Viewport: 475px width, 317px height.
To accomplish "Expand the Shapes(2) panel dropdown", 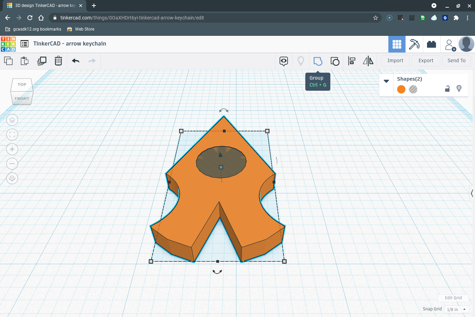I will 386,81.
